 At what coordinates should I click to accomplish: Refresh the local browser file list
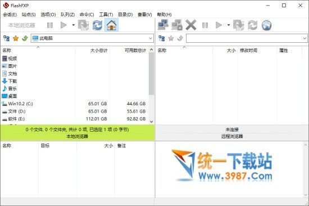point(97,25)
